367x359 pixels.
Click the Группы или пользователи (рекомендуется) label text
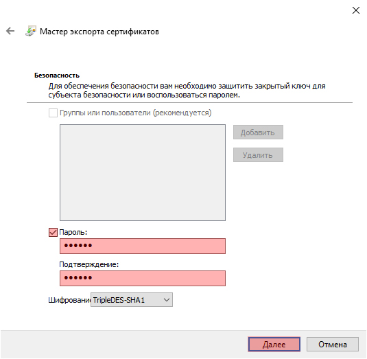(x=136, y=113)
